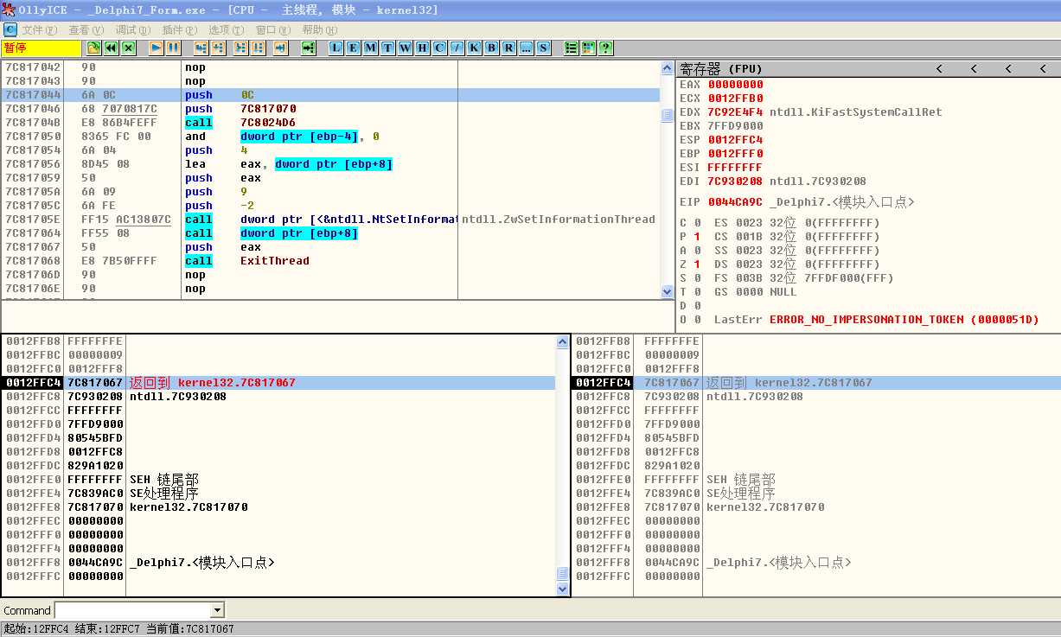
Task: Select the T flag value in registers
Action: point(697,292)
